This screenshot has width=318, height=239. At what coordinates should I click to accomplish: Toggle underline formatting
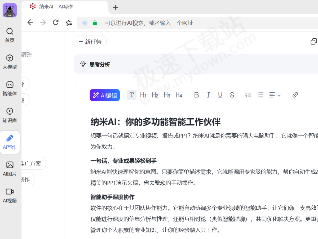point(220,95)
